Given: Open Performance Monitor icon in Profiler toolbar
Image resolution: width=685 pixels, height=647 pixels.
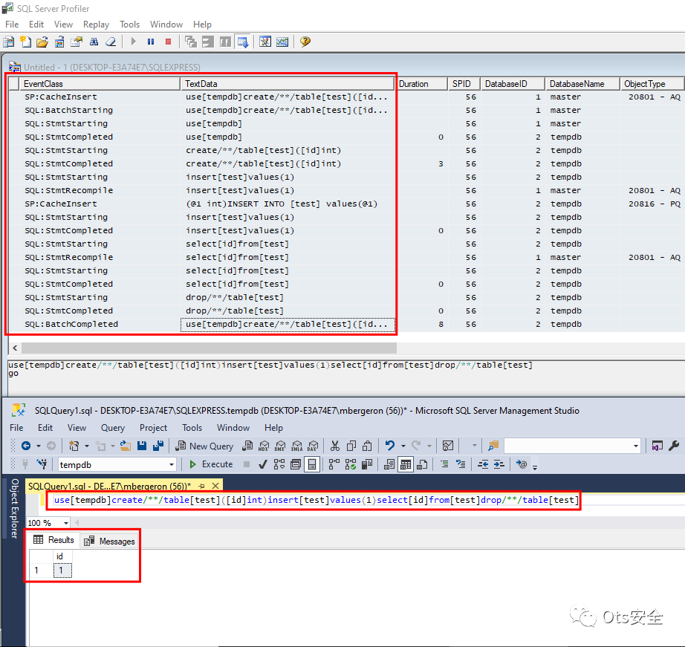Looking at the screenshot, I should (282, 42).
